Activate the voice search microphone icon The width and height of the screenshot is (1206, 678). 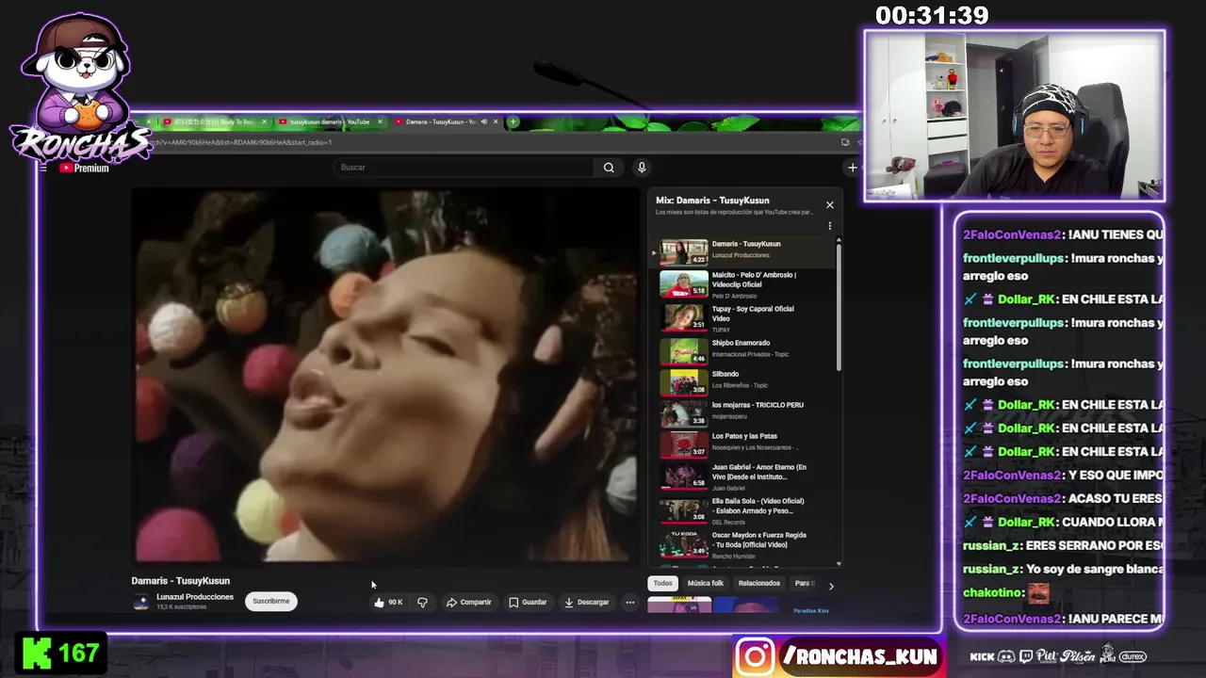coord(642,168)
